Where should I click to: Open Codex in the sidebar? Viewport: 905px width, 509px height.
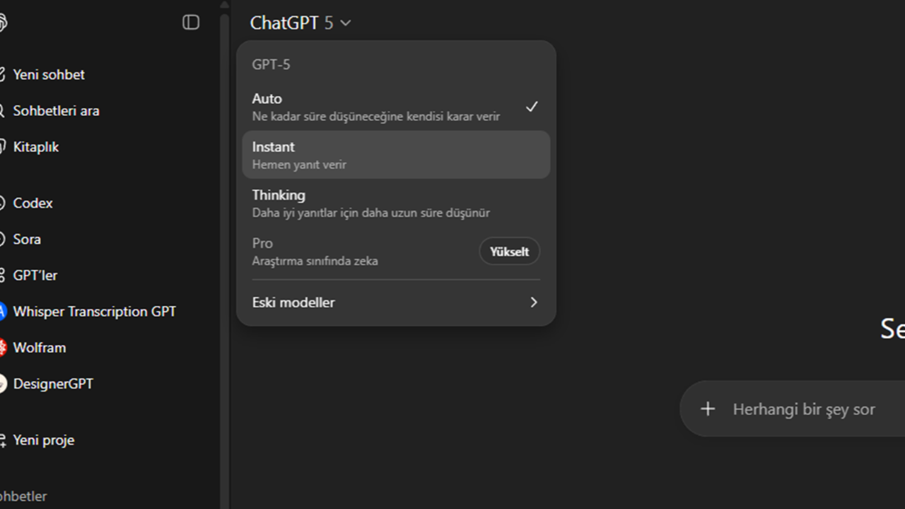click(33, 203)
